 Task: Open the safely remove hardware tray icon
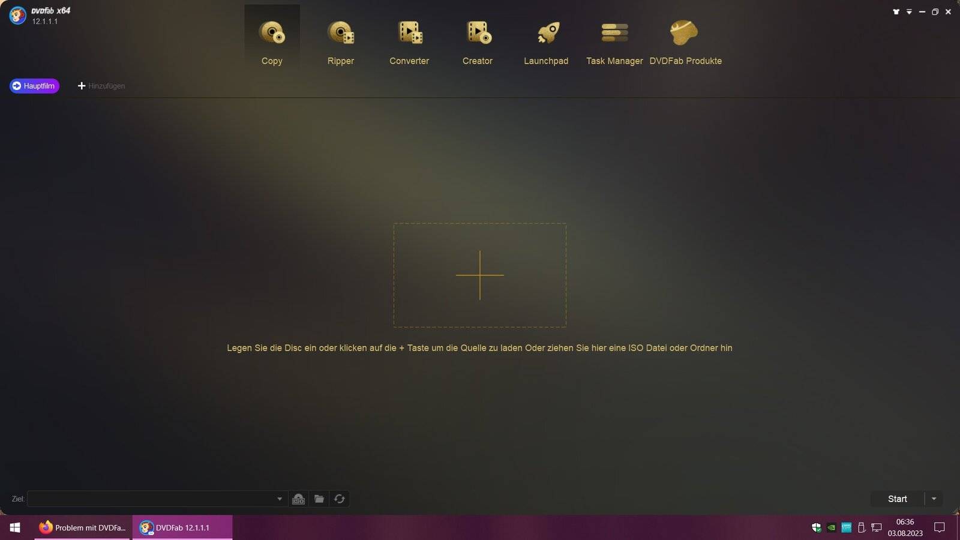coord(861,527)
